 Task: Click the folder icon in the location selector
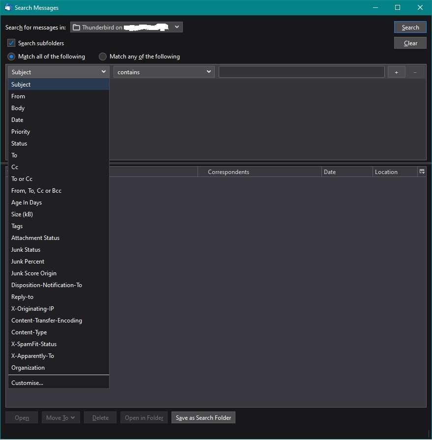(x=76, y=27)
